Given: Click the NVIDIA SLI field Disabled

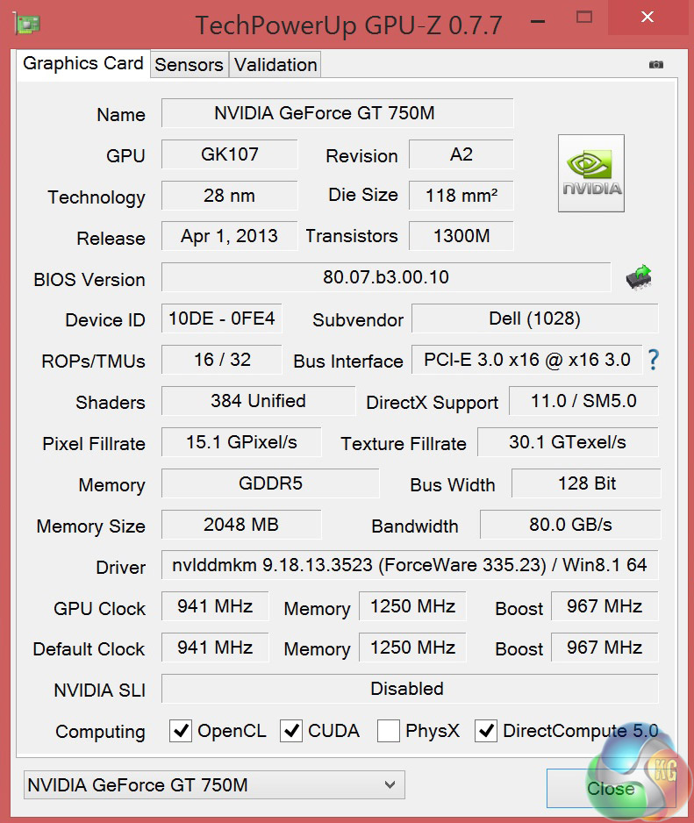Looking at the screenshot, I should tap(410, 689).
